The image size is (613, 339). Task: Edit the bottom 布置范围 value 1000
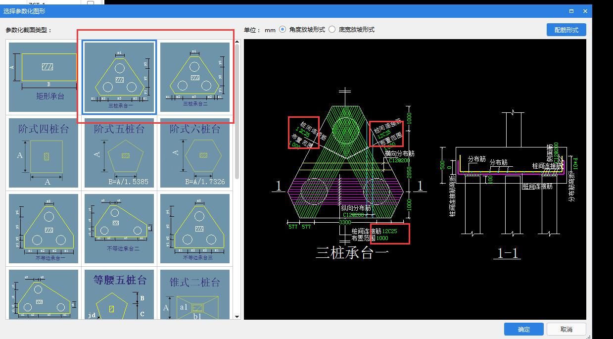click(382, 238)
